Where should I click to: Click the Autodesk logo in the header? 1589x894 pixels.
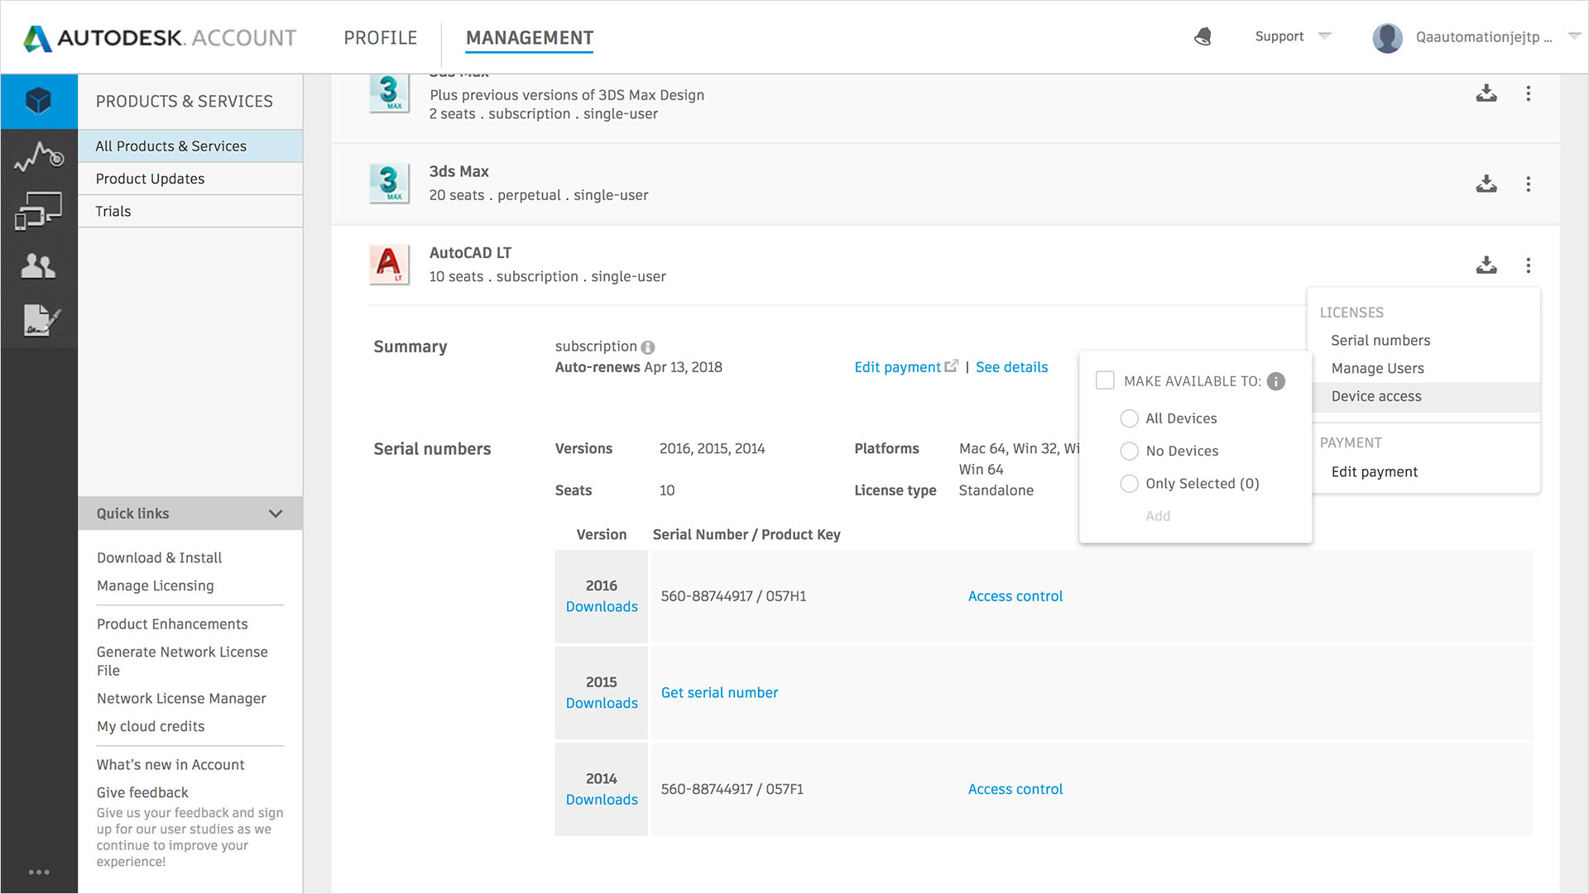[x=160, y=38]
